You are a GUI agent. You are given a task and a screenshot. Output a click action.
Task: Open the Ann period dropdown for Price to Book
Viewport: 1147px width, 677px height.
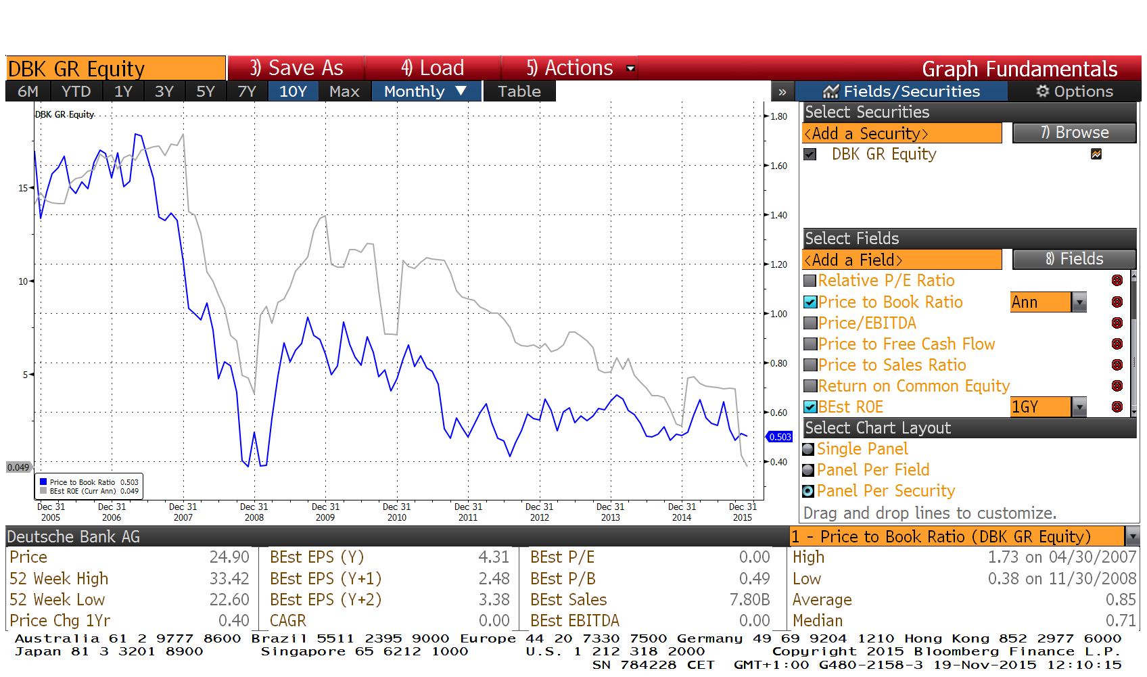point(1079,302)
